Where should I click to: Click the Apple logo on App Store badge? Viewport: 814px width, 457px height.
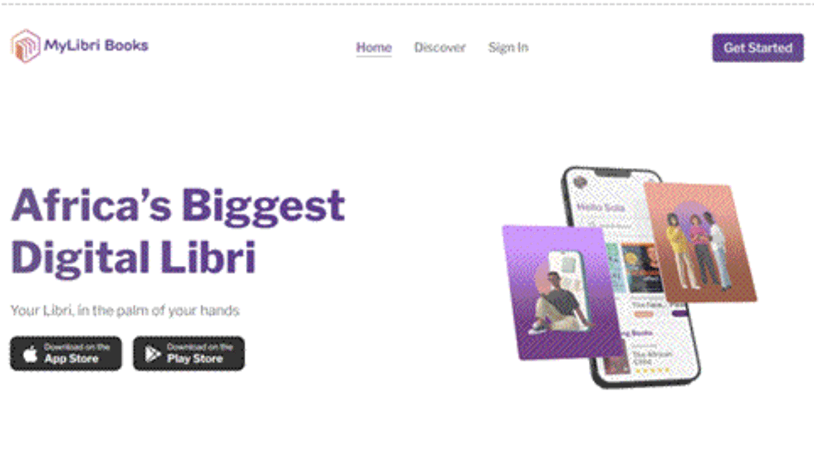[x=30, y=354]
